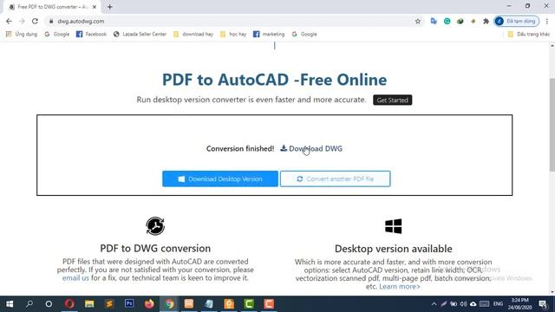Click the Download DWG link
The image size is (555, 312).
(311, 148)
